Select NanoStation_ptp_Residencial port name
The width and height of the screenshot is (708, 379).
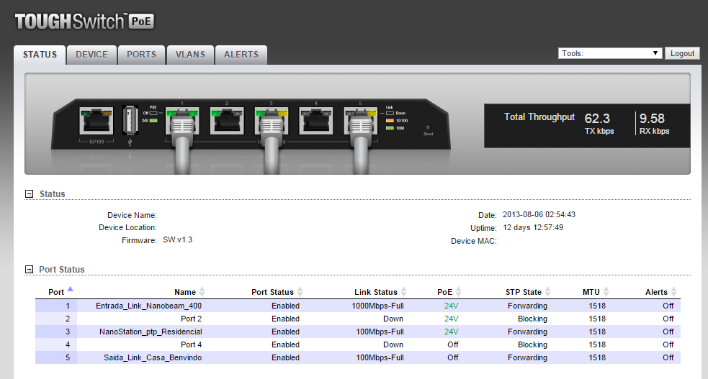pos(151,332)
